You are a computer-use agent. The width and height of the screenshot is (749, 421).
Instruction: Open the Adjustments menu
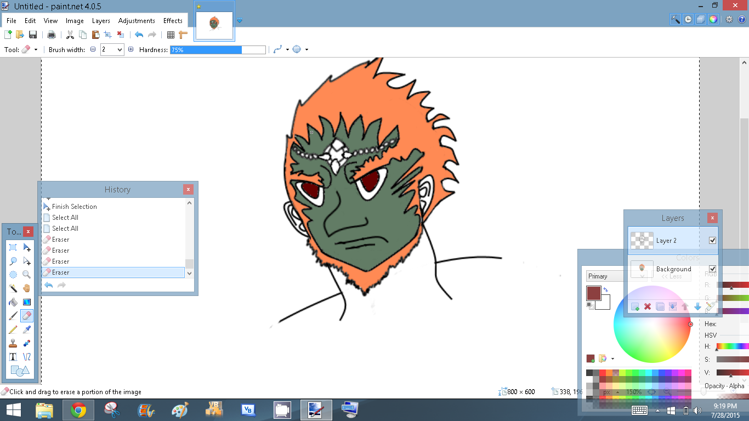(x=137, y=21)
